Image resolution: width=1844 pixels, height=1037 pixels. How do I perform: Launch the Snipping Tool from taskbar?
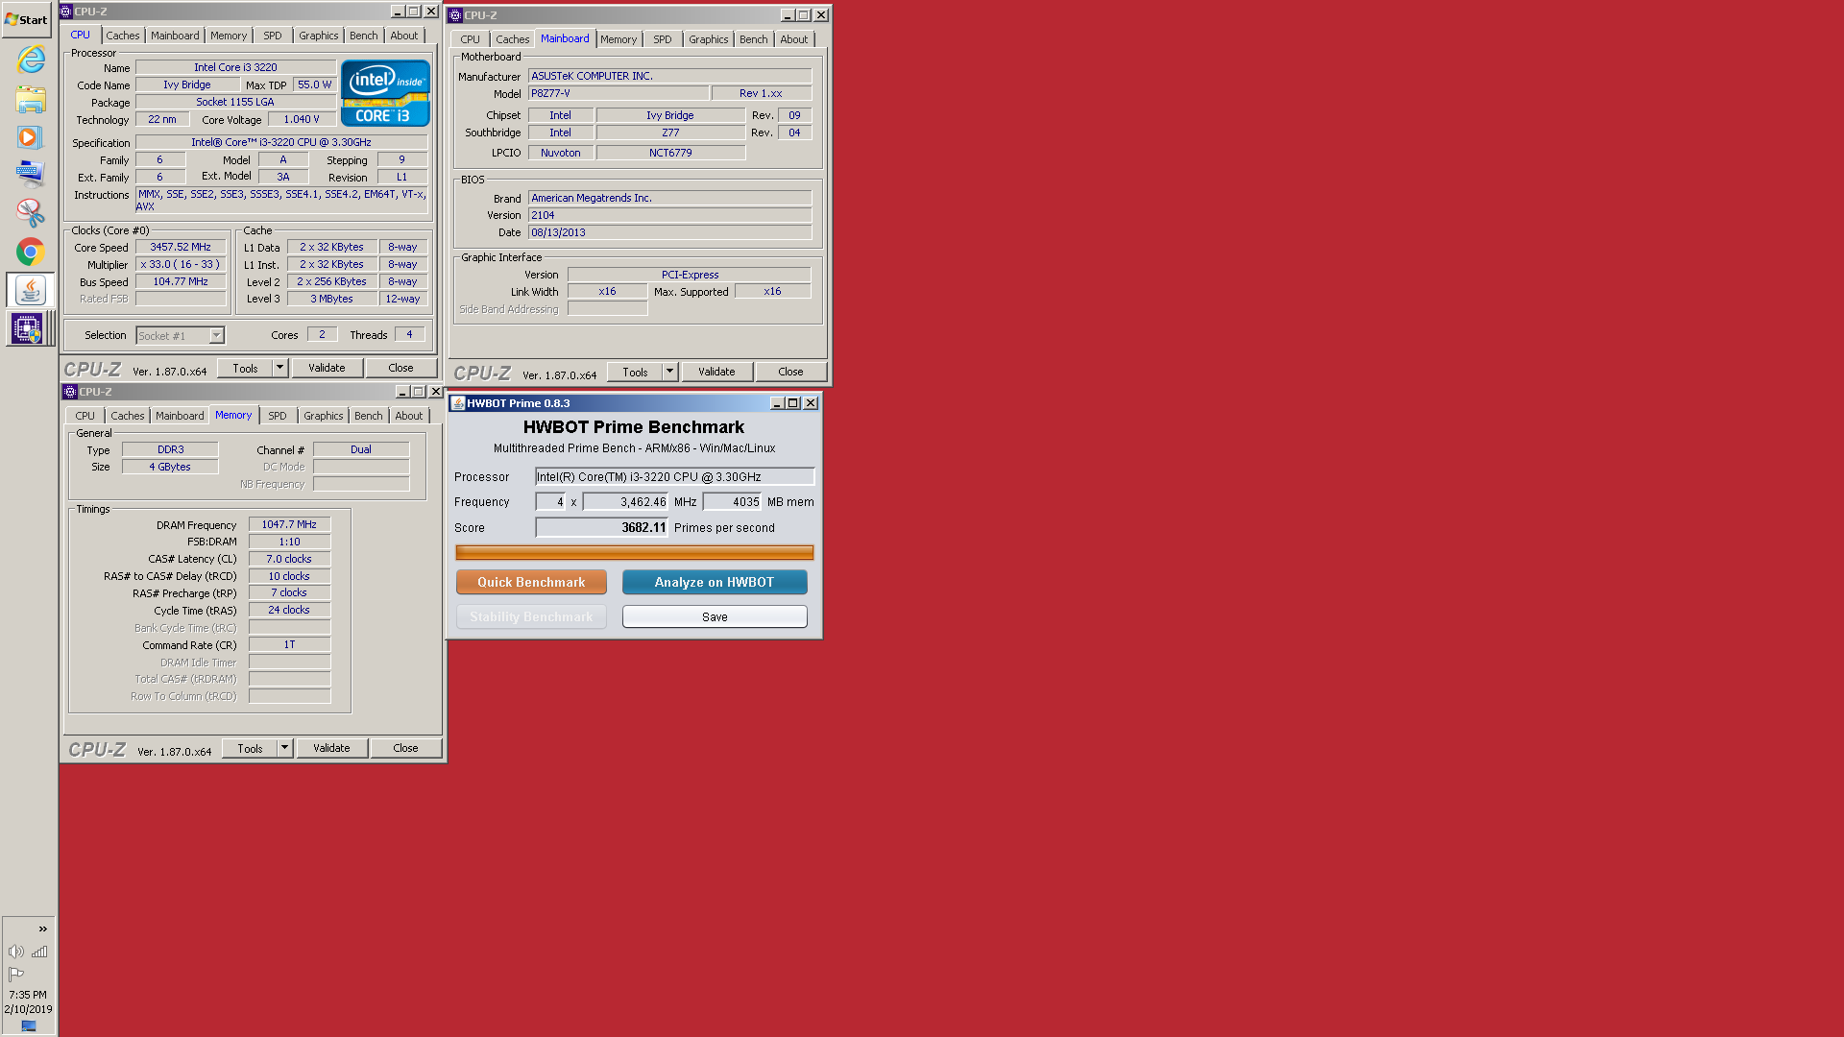(x=30, y=212)
